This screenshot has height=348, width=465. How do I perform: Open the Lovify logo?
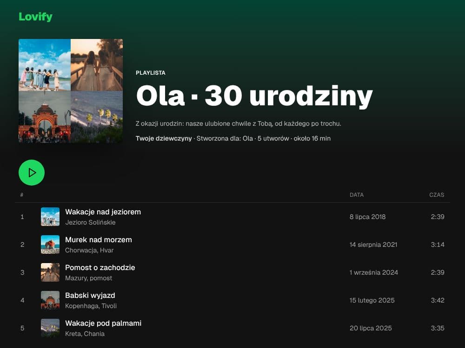click(x=36, y=17)
